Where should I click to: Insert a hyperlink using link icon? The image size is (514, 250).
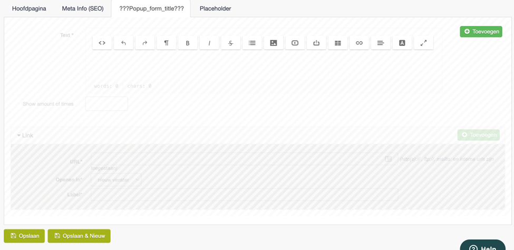[360, 43]
